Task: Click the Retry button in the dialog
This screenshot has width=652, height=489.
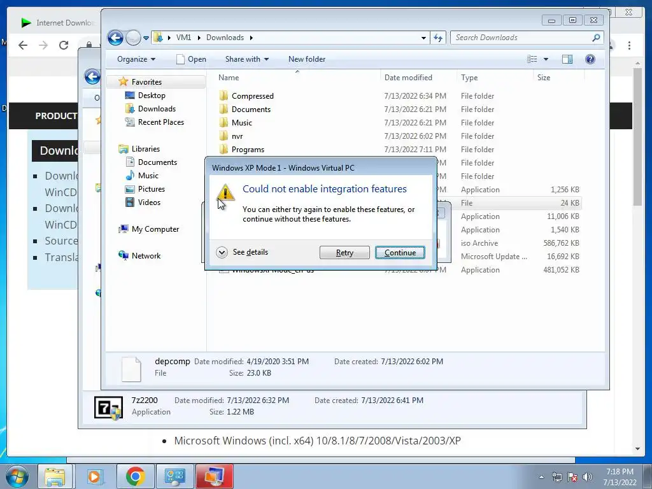Action: tap(344, 252)
